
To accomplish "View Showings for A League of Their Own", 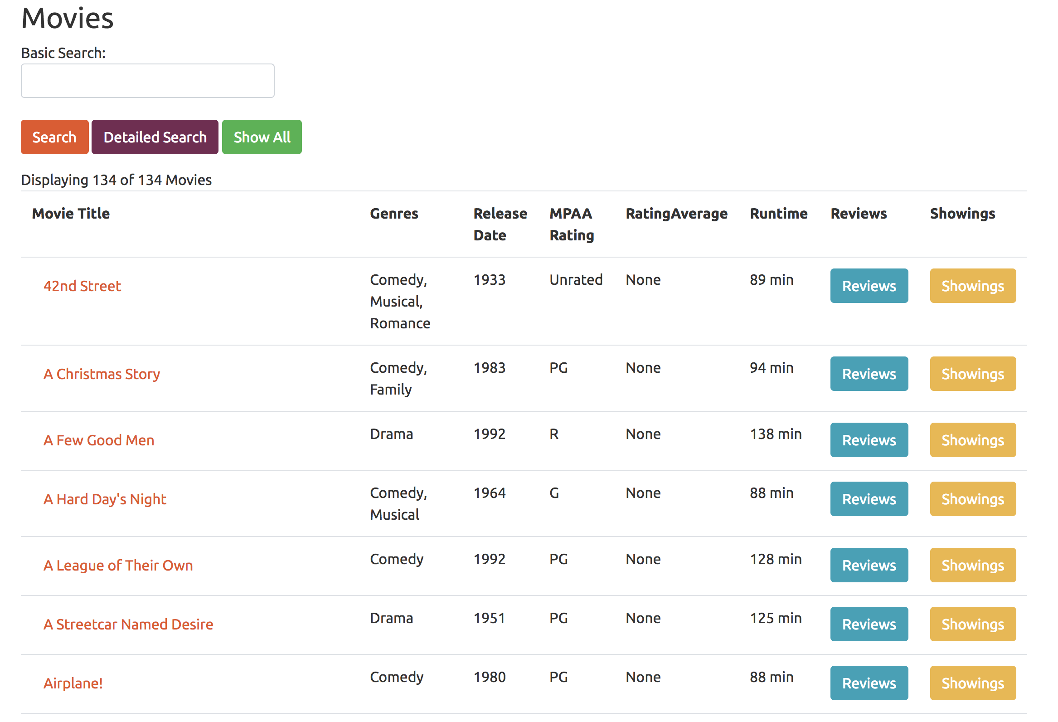I will 972,565.
